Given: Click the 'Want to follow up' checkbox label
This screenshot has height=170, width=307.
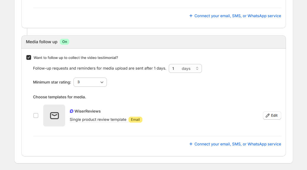Looking at the screenshot, I should (x=76, y=58).
